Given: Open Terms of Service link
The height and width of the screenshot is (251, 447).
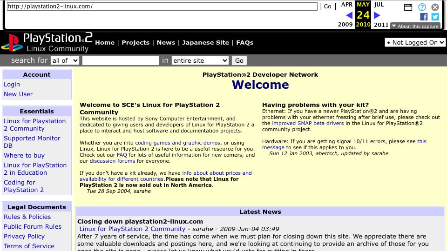Looking at the screenshot, I should [29, 246].
